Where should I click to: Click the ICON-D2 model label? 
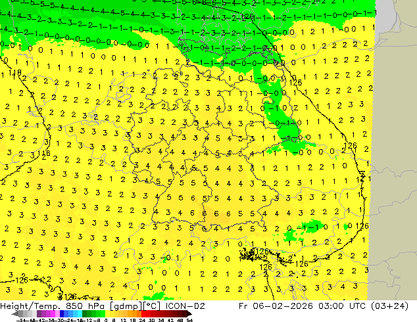tap(185, 306)
